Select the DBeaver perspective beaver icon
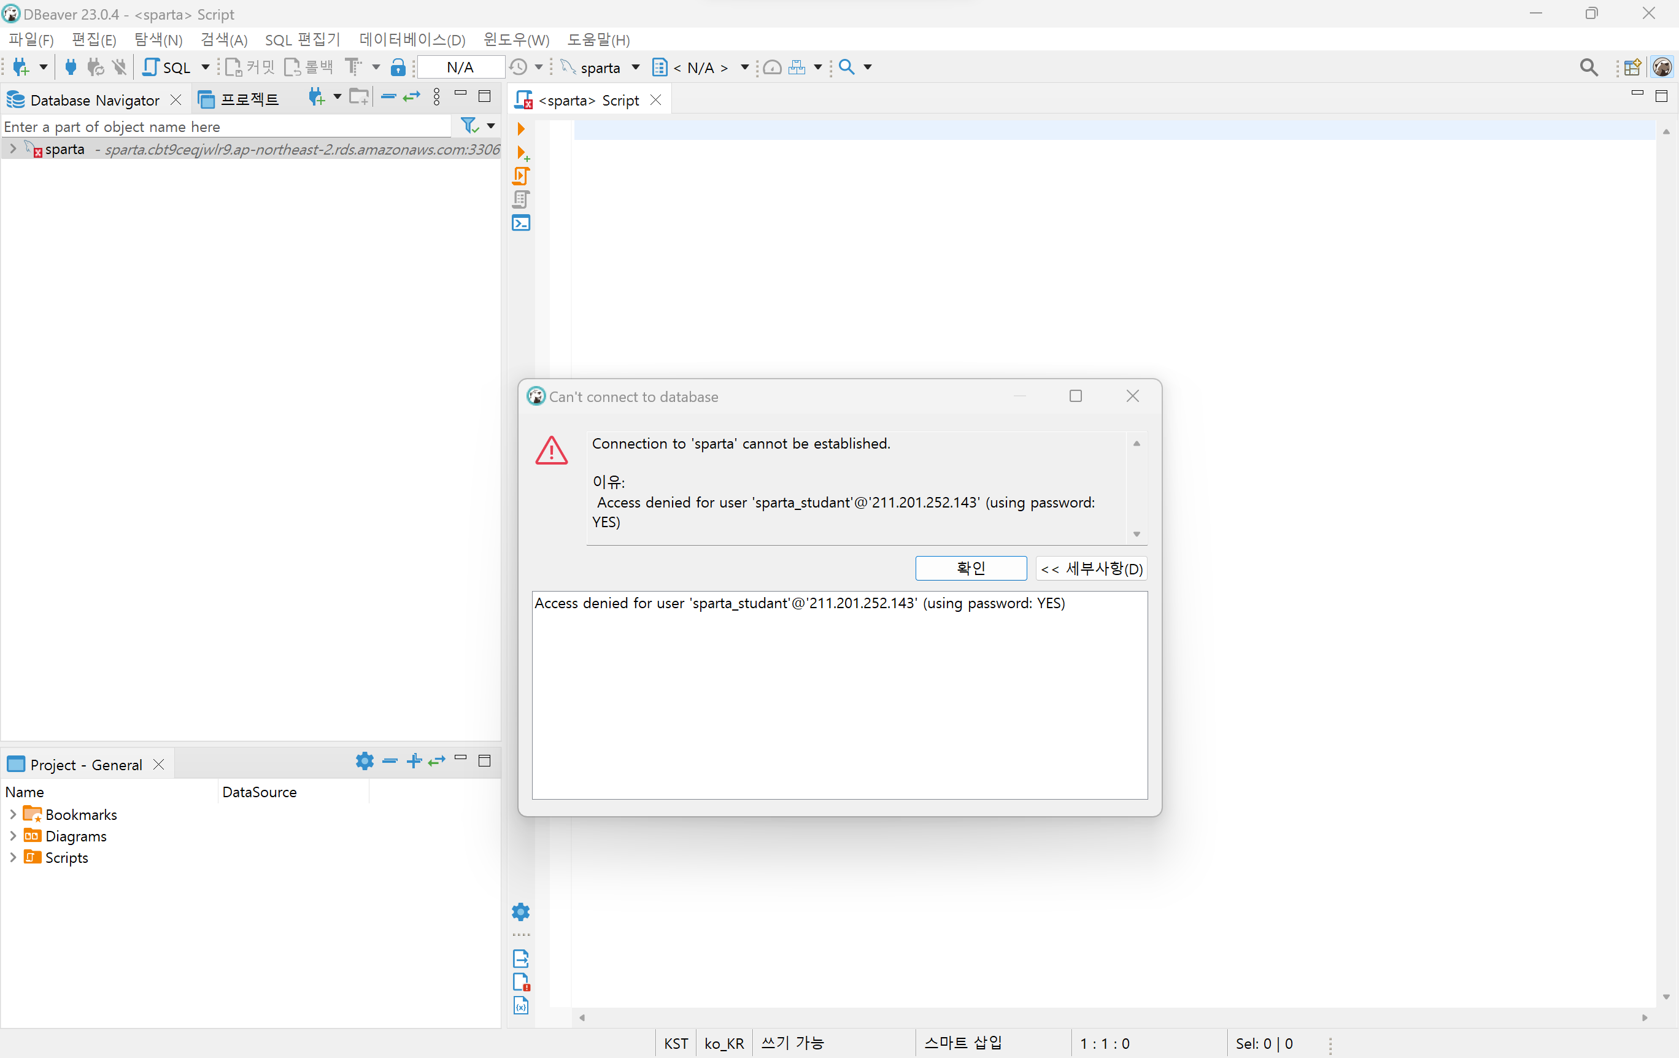1679x1058 pixels. (1662, 67)
